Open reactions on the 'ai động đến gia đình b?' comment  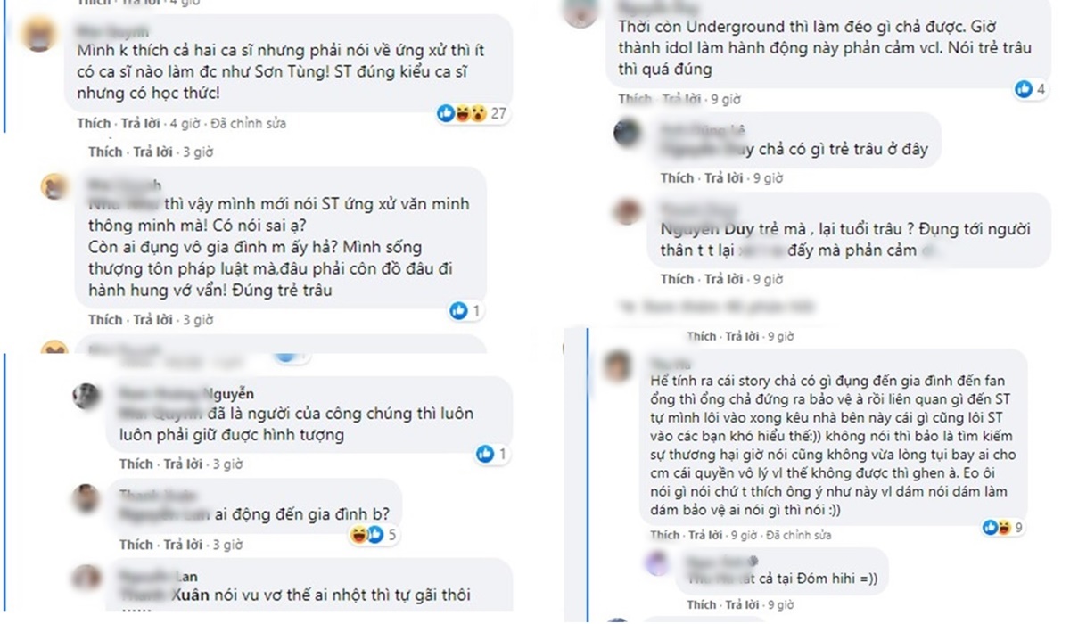[374, 535]
